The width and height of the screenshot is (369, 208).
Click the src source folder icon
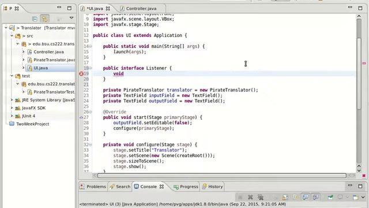18,36
